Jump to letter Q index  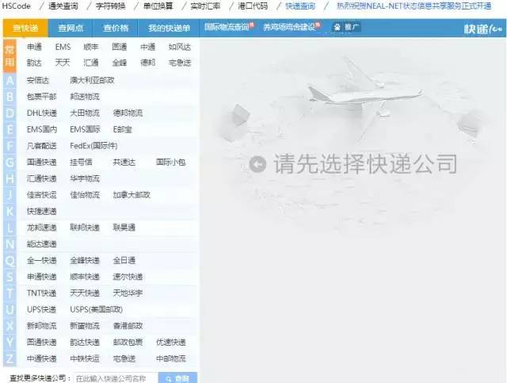click(x=10, y=260)
